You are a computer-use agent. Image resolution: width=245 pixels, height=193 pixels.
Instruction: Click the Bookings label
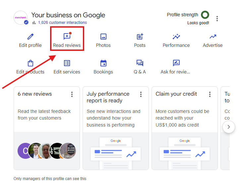coord(103,72)
